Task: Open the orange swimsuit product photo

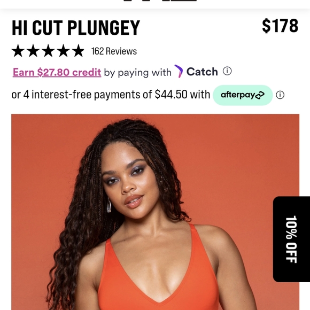Action: coord(155,212)
